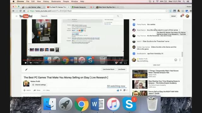Open Channel settings for Raiken Profit
Viewport: 202px width, 113px height.
tap(39, 85)
